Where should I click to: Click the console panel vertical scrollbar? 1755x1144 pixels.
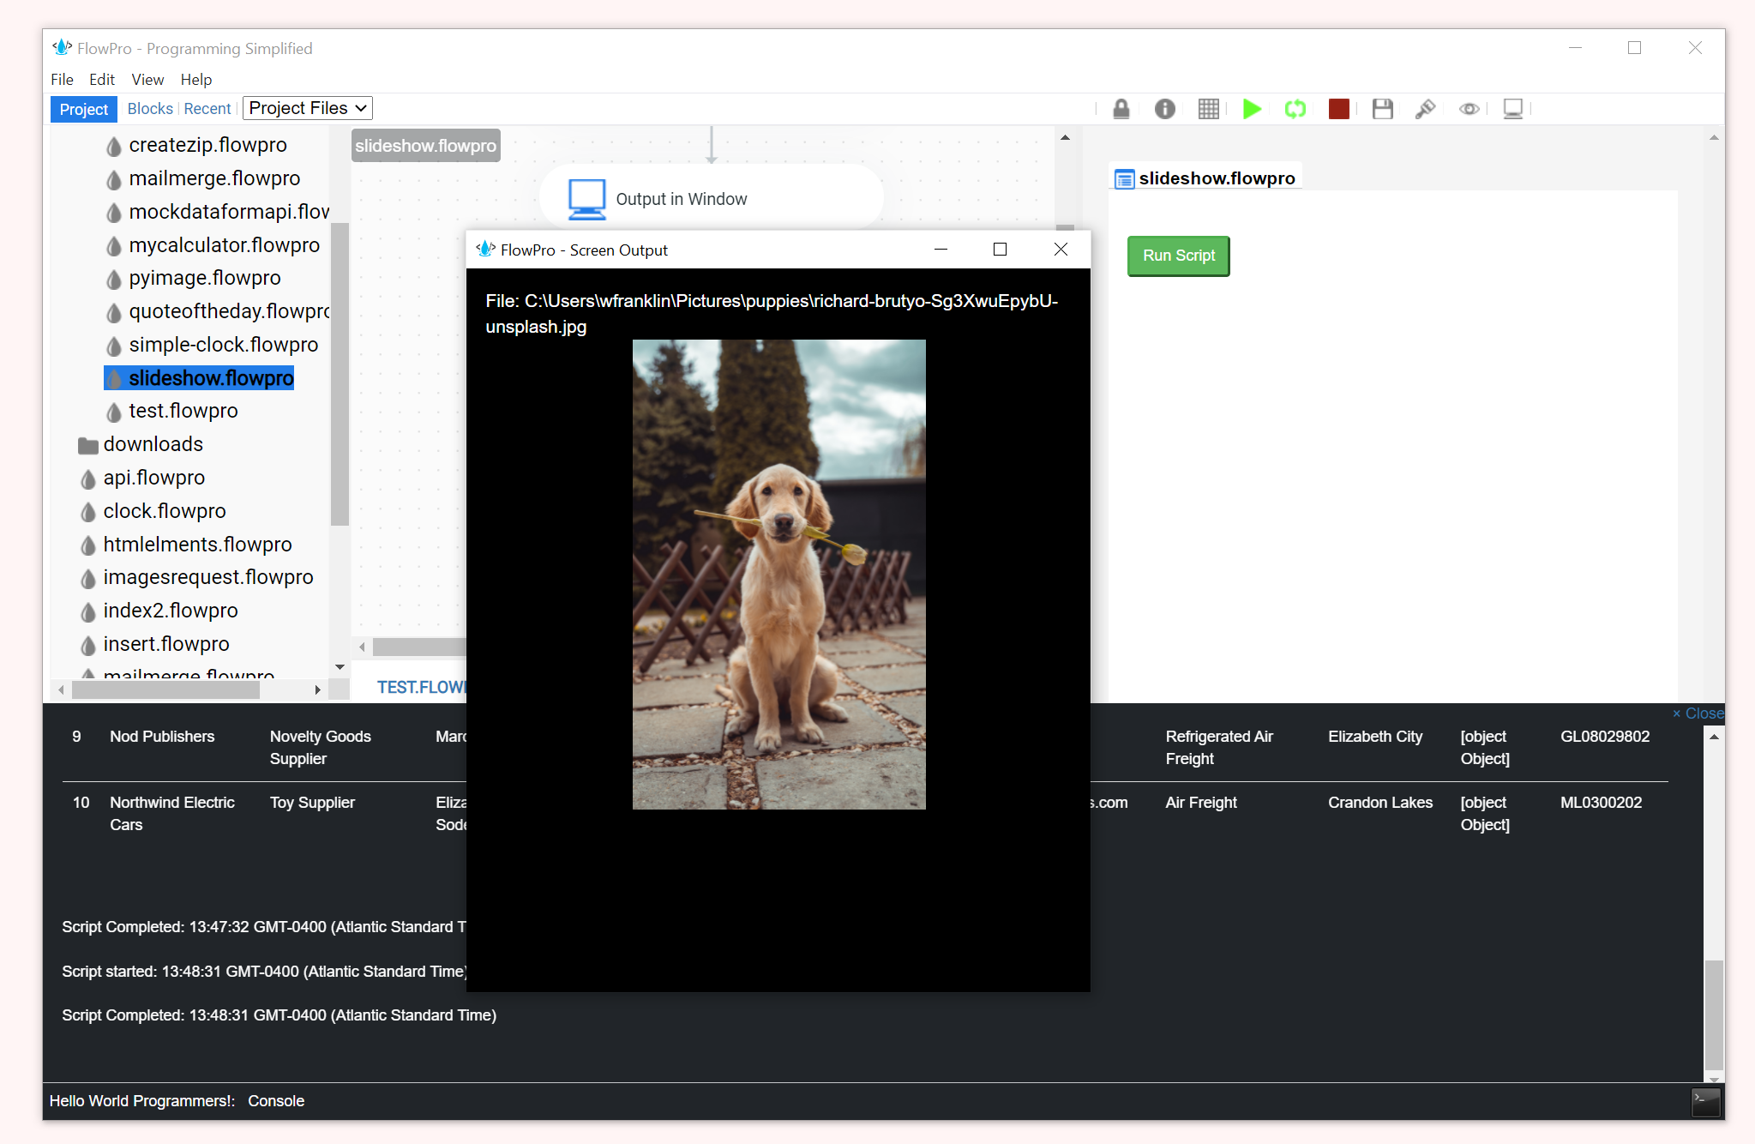coord(1714,906)
